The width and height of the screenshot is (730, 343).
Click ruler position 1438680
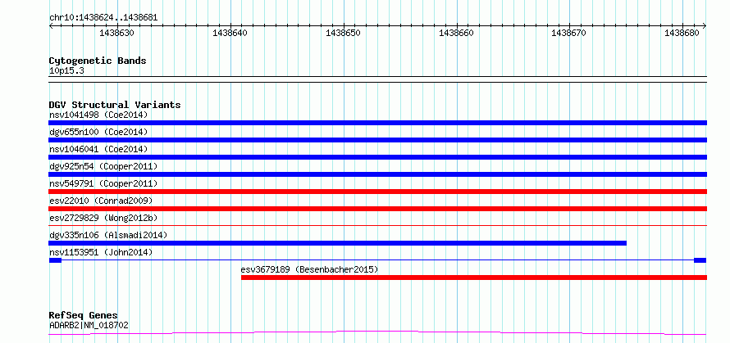pyautogui.click(x=682, y=33)
